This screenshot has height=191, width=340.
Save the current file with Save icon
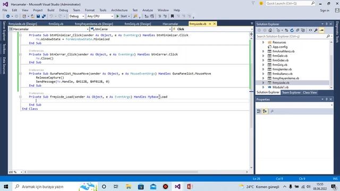(x=38, y=16)
